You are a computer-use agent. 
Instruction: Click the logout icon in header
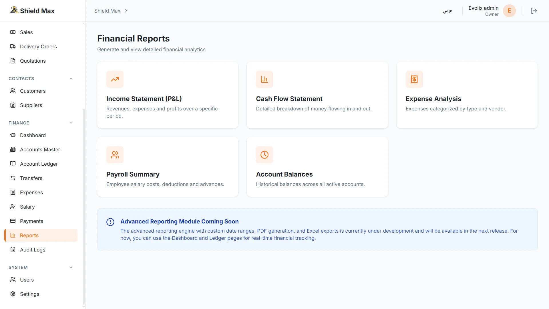pyautogui.click(x=534, y=11)
